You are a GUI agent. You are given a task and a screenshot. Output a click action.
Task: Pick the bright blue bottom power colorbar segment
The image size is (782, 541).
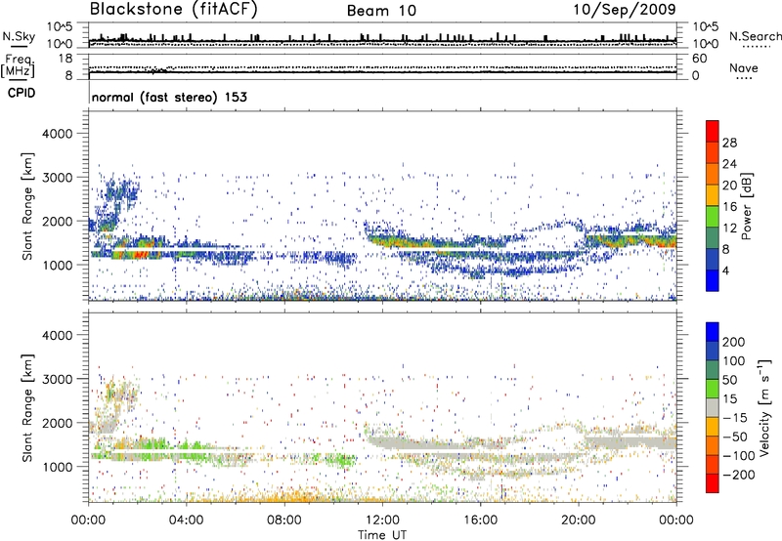coord(713,280)
